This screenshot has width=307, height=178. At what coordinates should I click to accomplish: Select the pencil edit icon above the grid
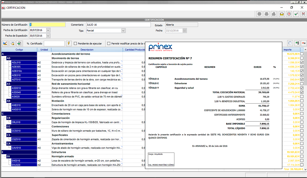[x=5, y=43]
